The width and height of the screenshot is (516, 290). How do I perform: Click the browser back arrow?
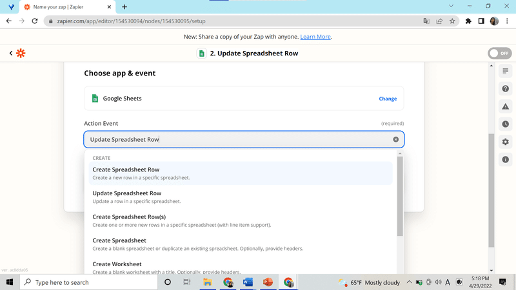click(9, 21)
